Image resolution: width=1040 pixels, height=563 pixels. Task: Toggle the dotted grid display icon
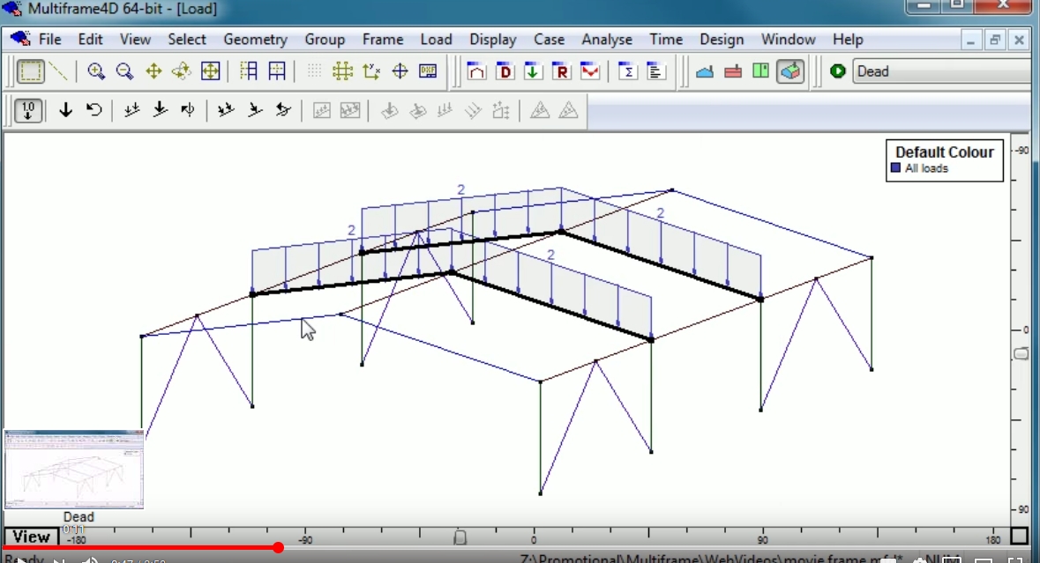[x=314, y=71]
